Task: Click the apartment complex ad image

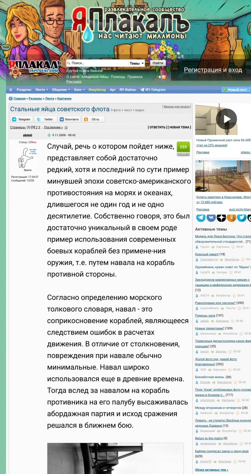Action: pos(223,176)
